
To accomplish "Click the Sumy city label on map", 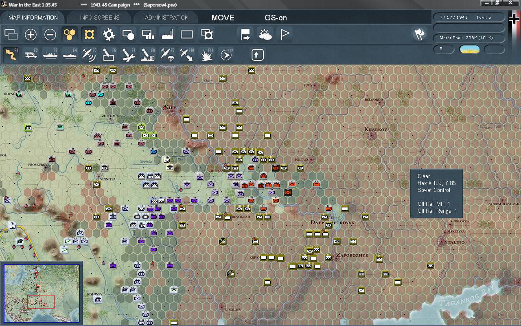I will (x=308, y=85).
